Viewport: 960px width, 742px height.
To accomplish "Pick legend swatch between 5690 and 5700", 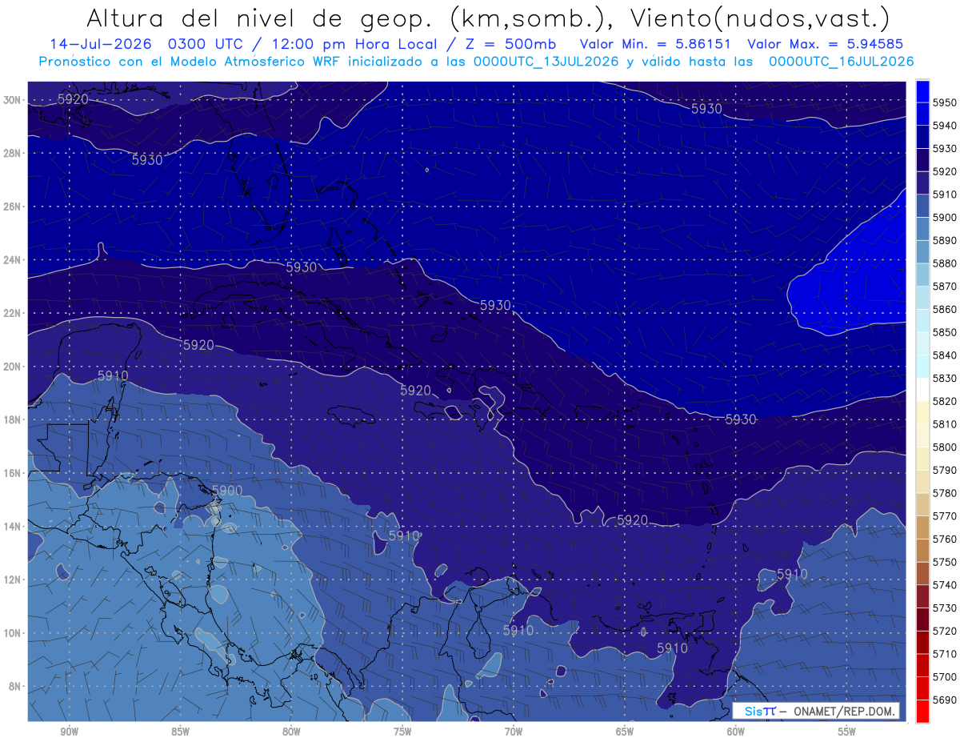I will (x=922, y=688).
